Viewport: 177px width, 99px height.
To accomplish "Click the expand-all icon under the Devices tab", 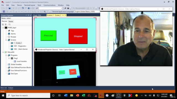I will tap(3, 24).
